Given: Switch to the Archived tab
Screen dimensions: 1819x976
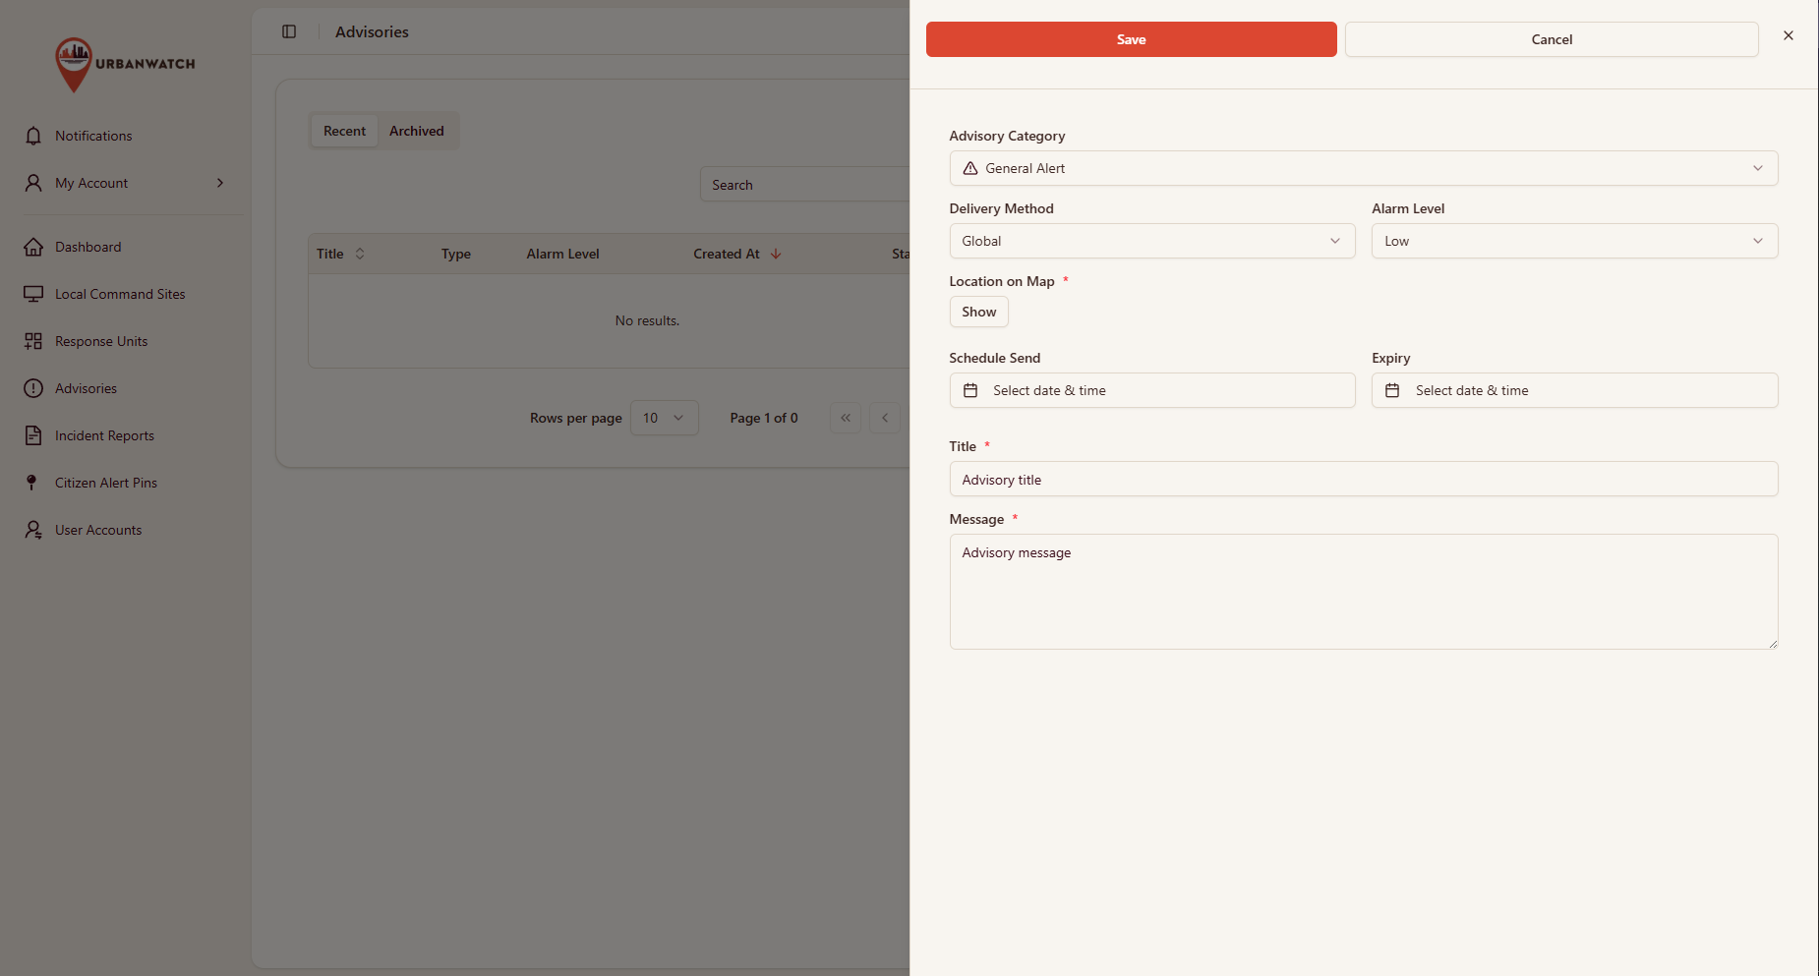Looking at the screenshot, I should 417,131.
